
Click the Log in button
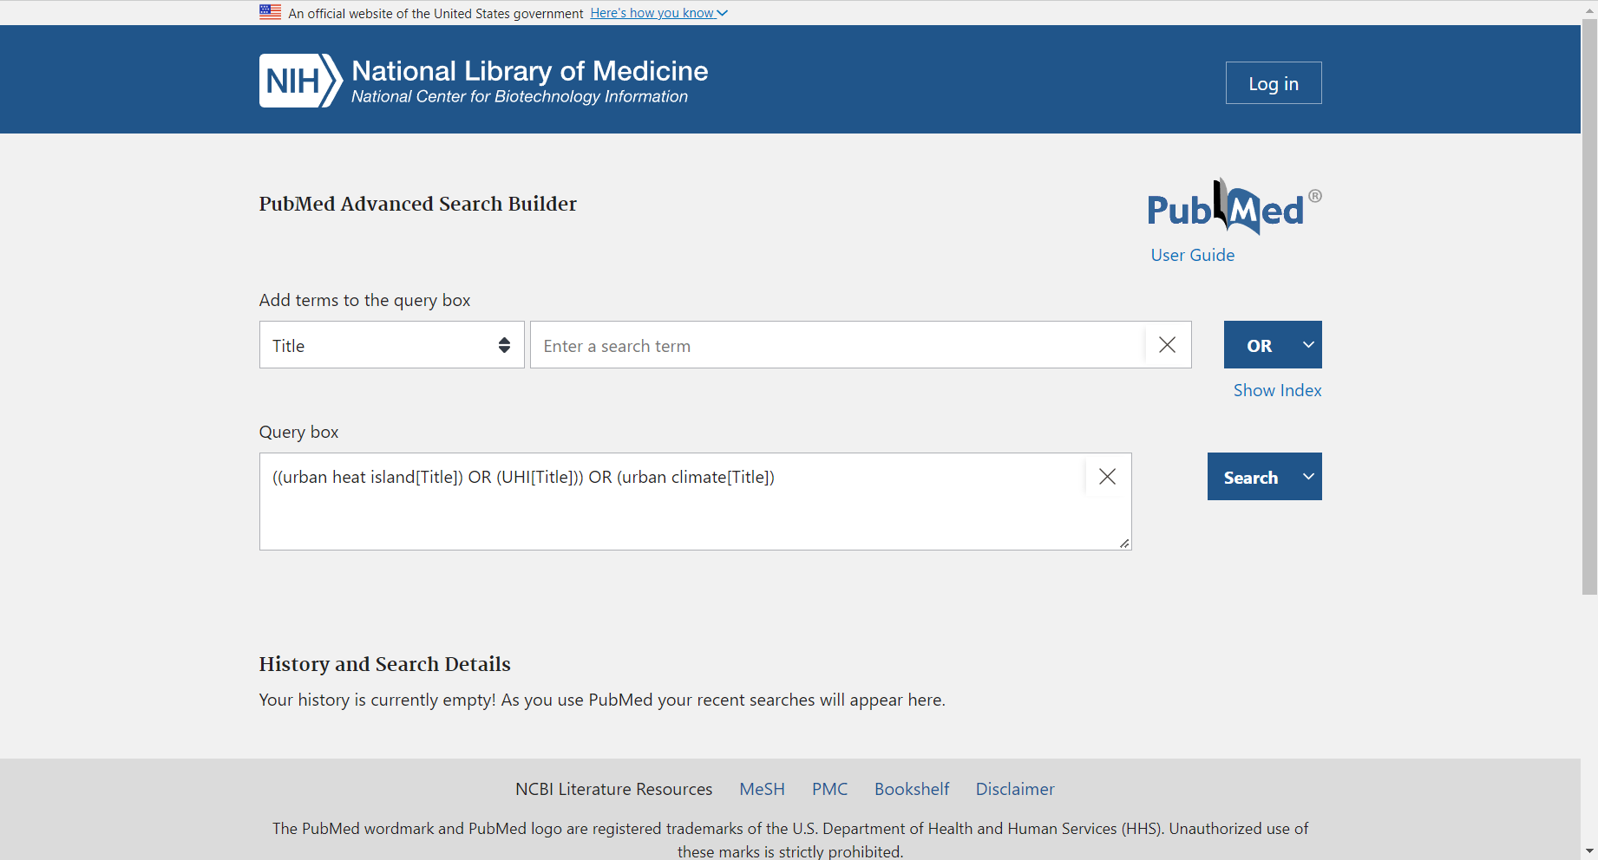coord(1274,83)
